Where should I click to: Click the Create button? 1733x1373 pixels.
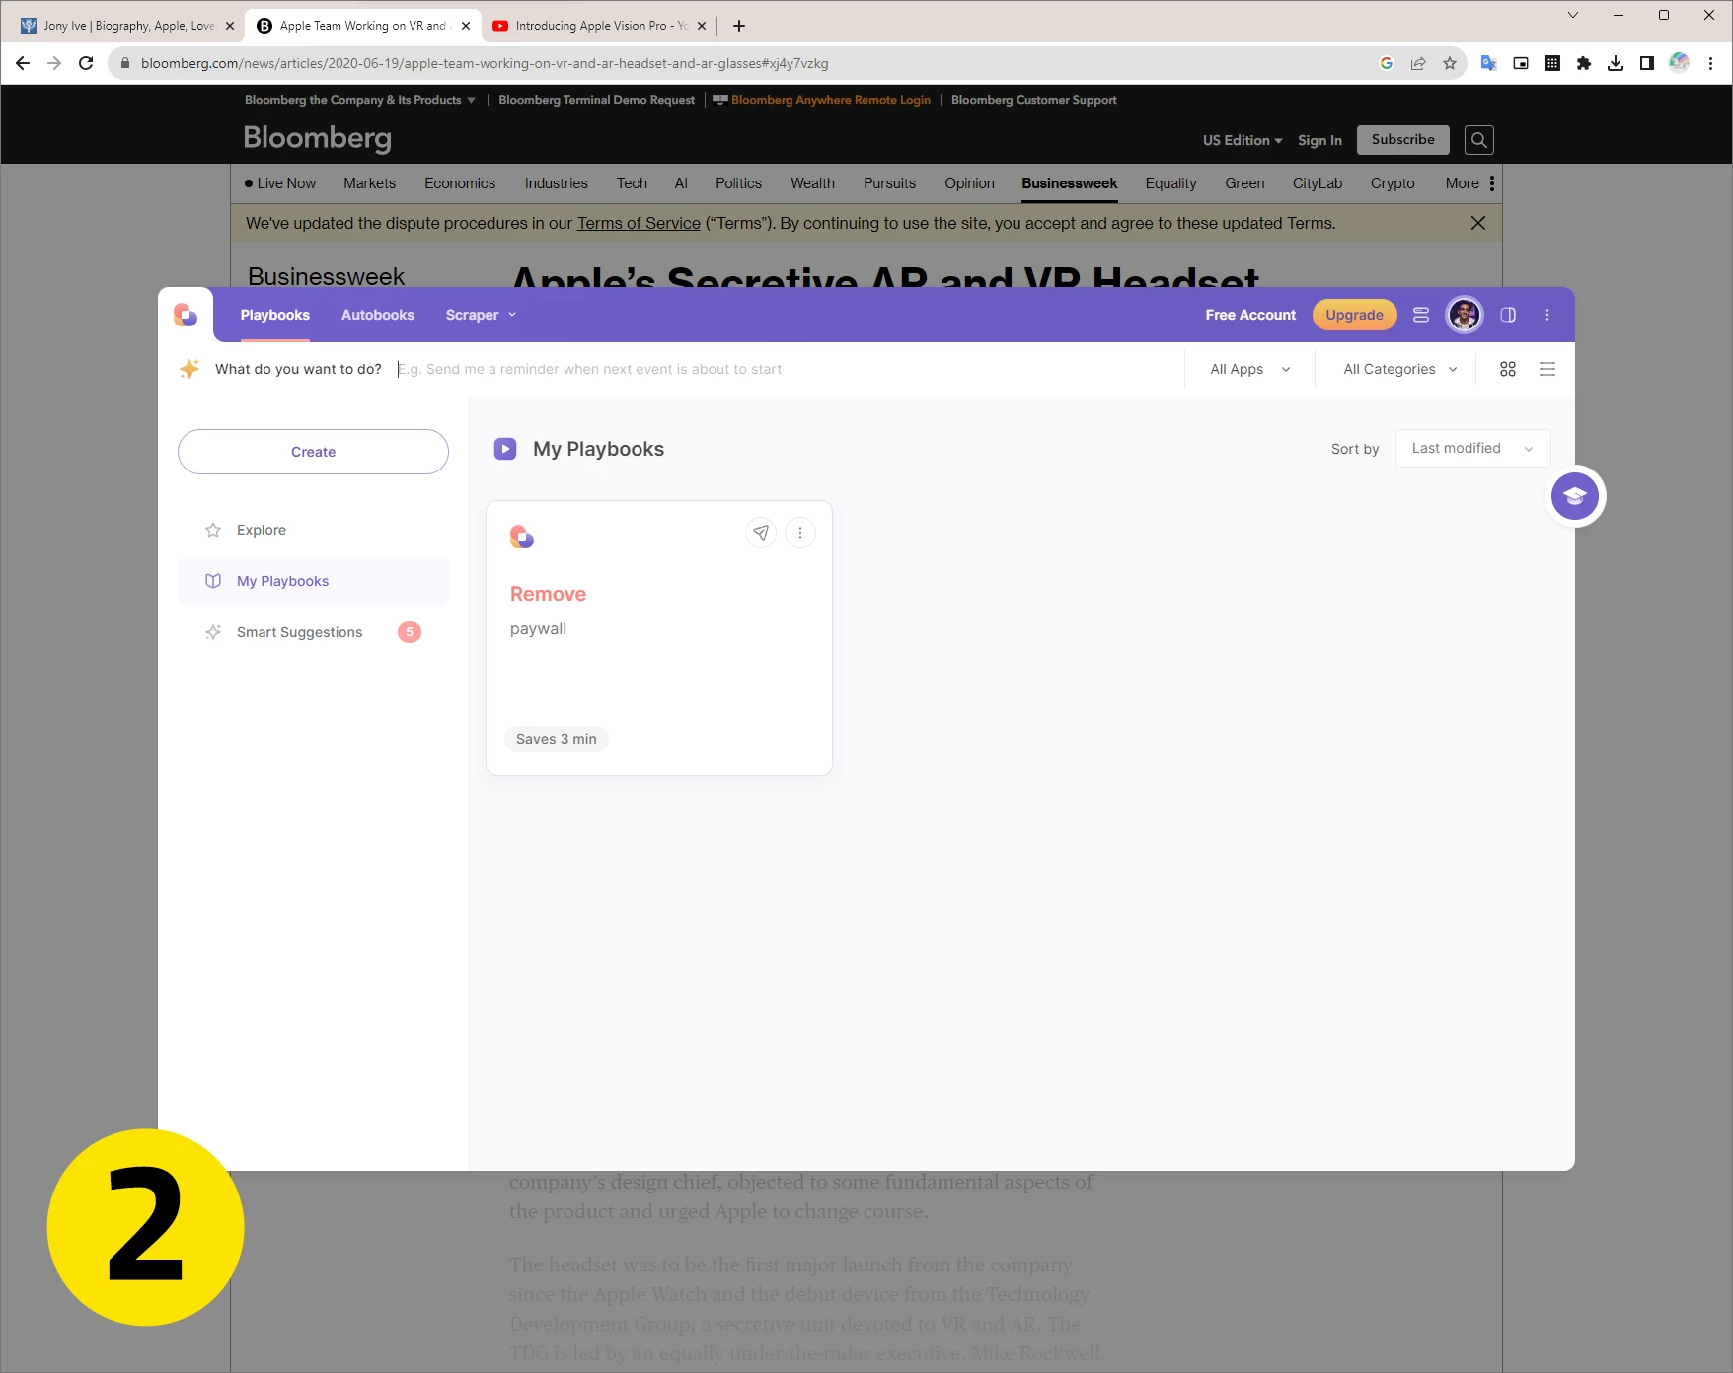pos(313,452)
